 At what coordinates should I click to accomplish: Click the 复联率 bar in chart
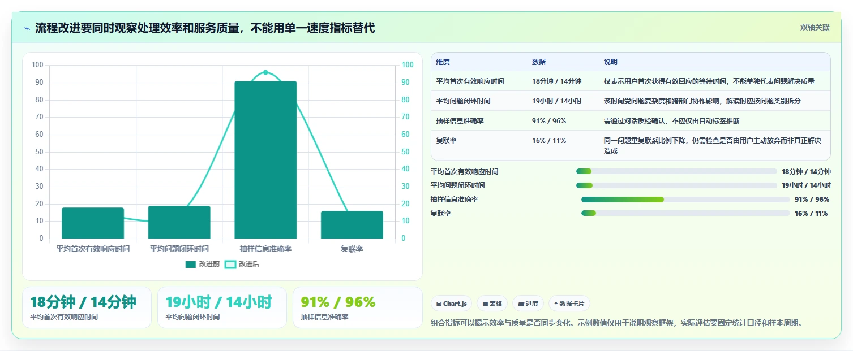(x=352, y=225)
